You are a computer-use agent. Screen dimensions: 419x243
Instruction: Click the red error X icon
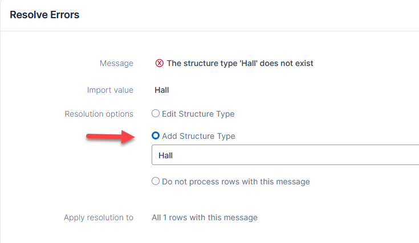point(159,63)
